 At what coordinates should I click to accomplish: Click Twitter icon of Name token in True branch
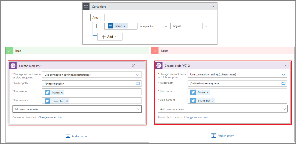coord(47,93)
